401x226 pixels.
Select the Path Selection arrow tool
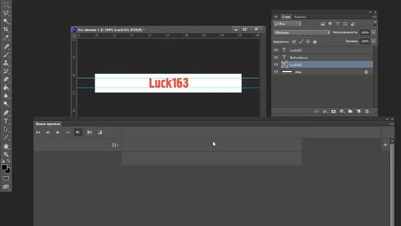[6, 129]
